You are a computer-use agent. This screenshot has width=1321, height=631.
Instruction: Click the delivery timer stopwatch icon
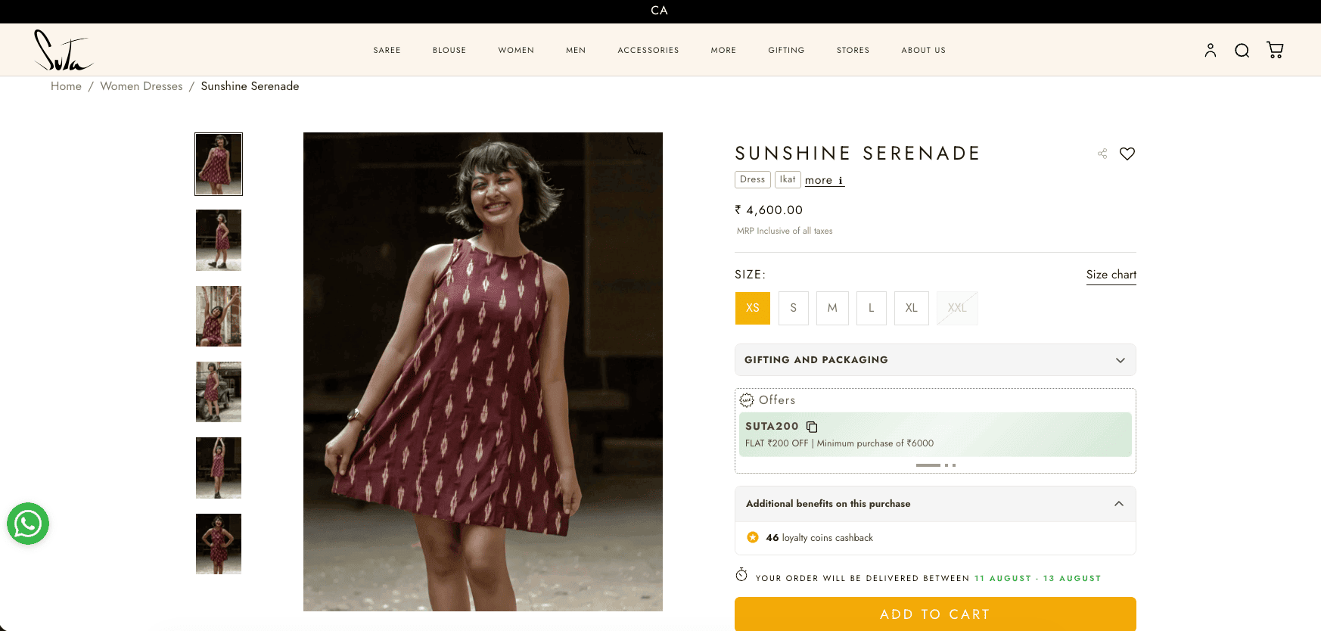[741, 575]
